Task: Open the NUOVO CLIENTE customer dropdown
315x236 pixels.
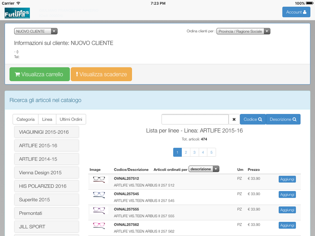Action: [x=36, y=31]
